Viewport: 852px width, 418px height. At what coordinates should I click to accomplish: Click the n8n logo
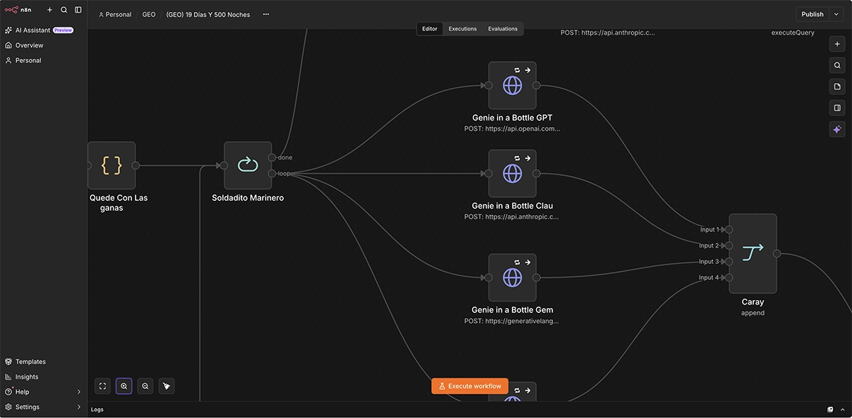[18, 10]
